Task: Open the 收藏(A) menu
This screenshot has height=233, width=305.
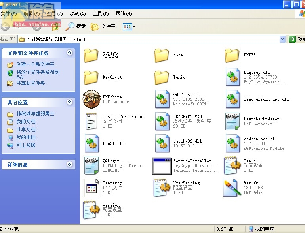Action: tap(78, 14)
